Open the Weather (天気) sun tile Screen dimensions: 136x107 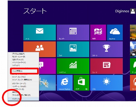pyautogui.click(x=106, y=83)
